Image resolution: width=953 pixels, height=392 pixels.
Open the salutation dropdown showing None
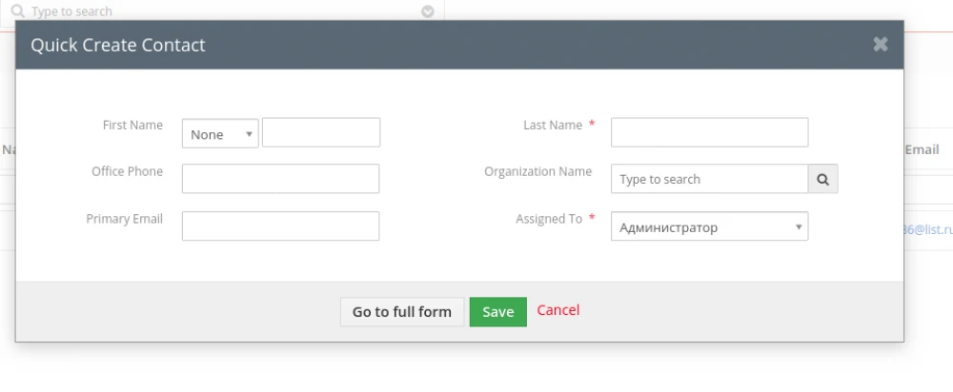[x=220, y=134]
